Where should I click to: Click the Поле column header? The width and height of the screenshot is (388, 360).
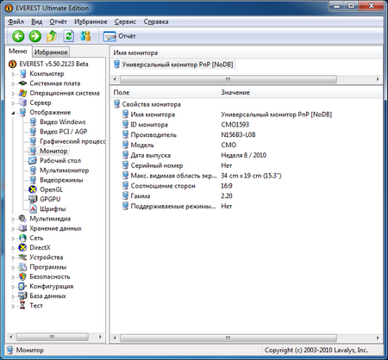click(165, 92)
